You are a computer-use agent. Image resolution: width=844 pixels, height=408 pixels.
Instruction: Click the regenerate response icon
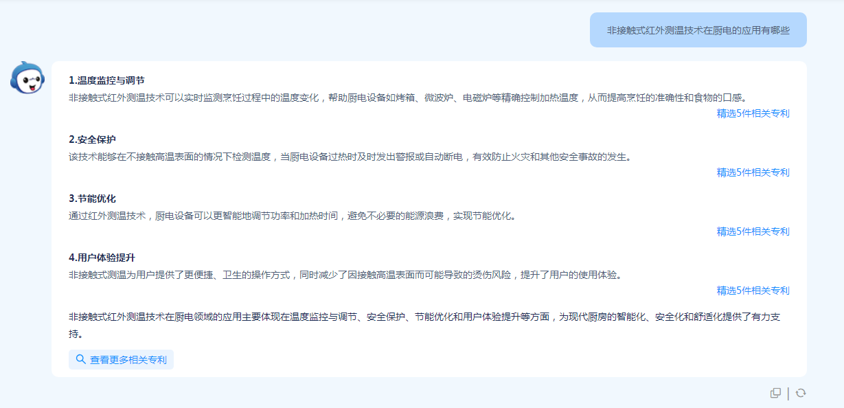801,393
